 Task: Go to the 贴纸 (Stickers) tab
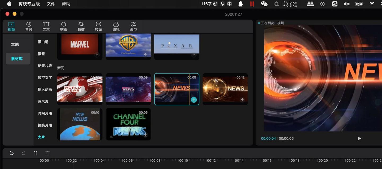[x=64, y=27]
